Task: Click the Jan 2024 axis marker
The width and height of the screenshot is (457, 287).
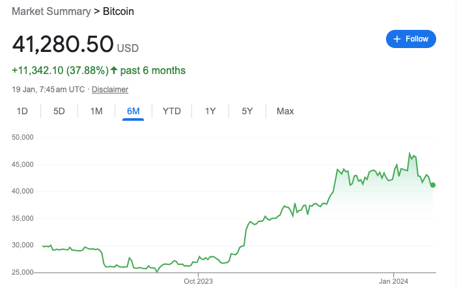Action: pos(393,281)
